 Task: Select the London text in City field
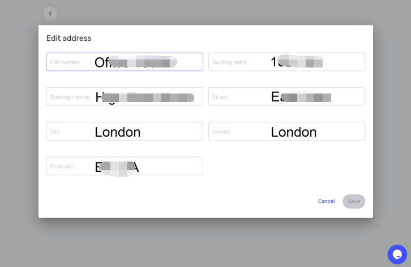point(117,132)
